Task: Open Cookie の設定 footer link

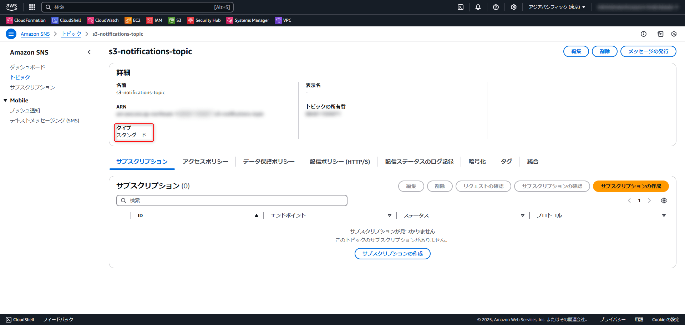Action: 666,320
